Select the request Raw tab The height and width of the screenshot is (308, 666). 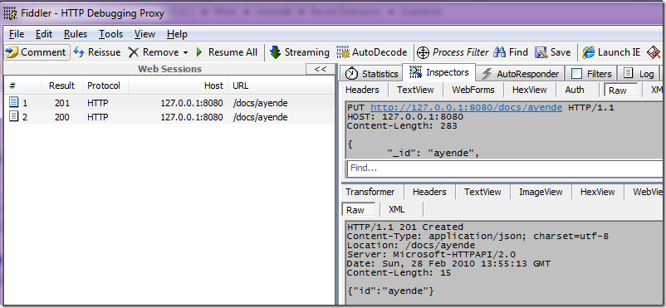(x=620, y=90)
